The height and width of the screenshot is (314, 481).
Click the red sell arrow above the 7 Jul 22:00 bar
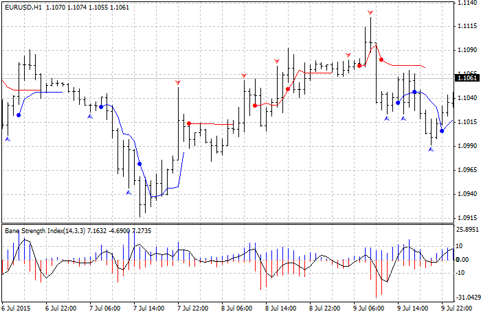178,82
